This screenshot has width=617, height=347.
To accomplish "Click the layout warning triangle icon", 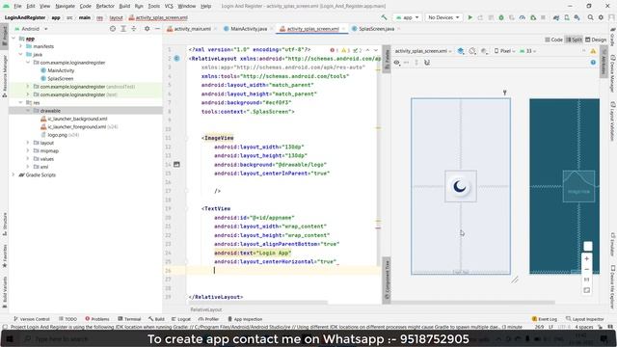I will [x=593, y=51].
